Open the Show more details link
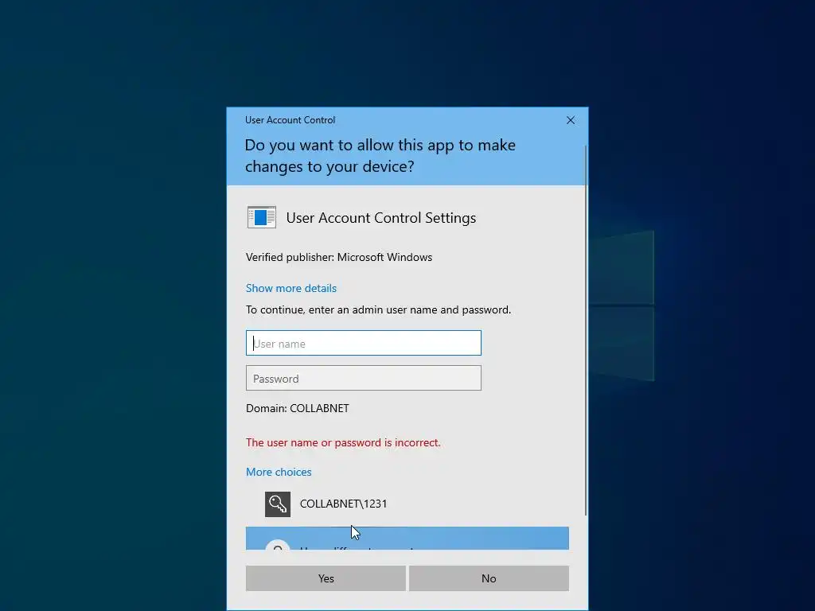Screen dimensions: 815x611 coord(291,288)
